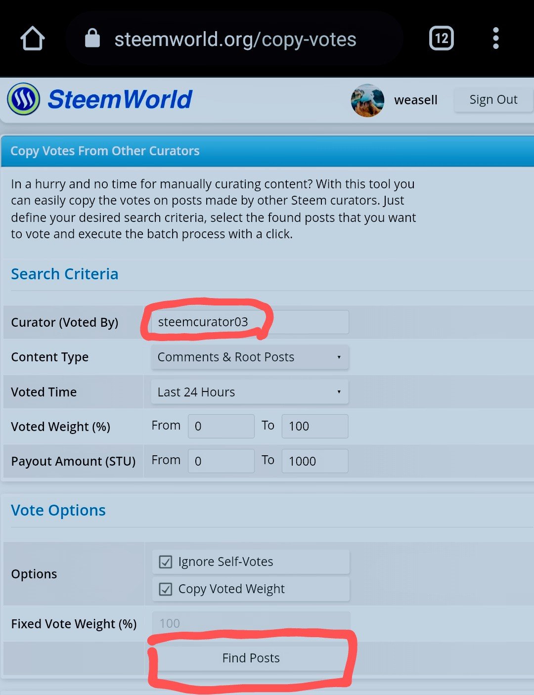Open the browser three-dot menu
The height and width of the screenshot is (695, 534).
coord(496,39)
